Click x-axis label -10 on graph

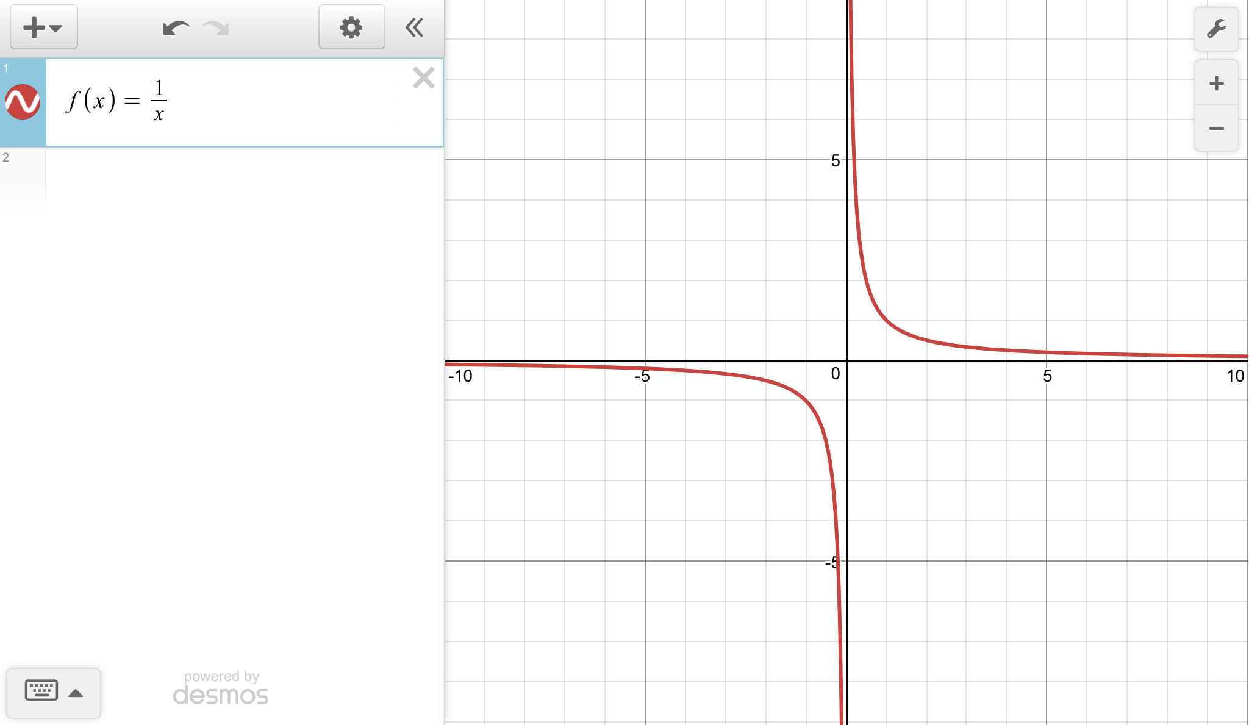click(460, 376)
